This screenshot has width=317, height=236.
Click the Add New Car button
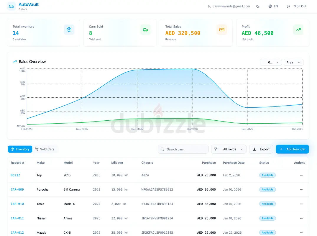[x=292, y=149]
